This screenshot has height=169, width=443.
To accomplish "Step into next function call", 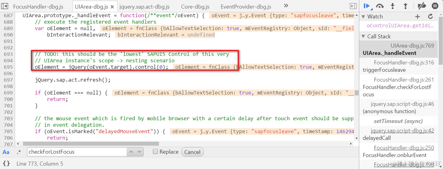I will 393,6.
